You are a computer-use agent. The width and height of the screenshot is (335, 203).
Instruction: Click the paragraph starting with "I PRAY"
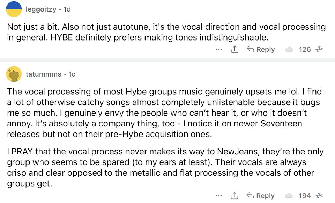pos(165,168)
